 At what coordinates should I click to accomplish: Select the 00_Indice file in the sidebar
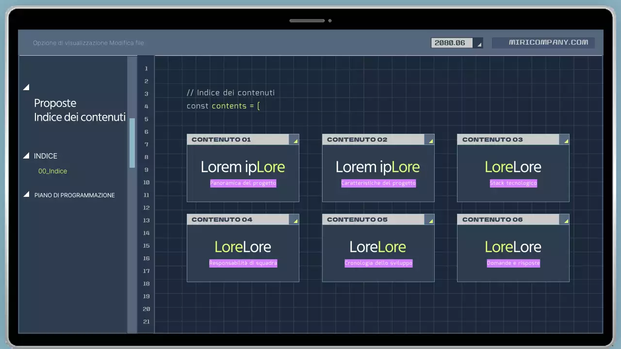click(x=52, y=171)
